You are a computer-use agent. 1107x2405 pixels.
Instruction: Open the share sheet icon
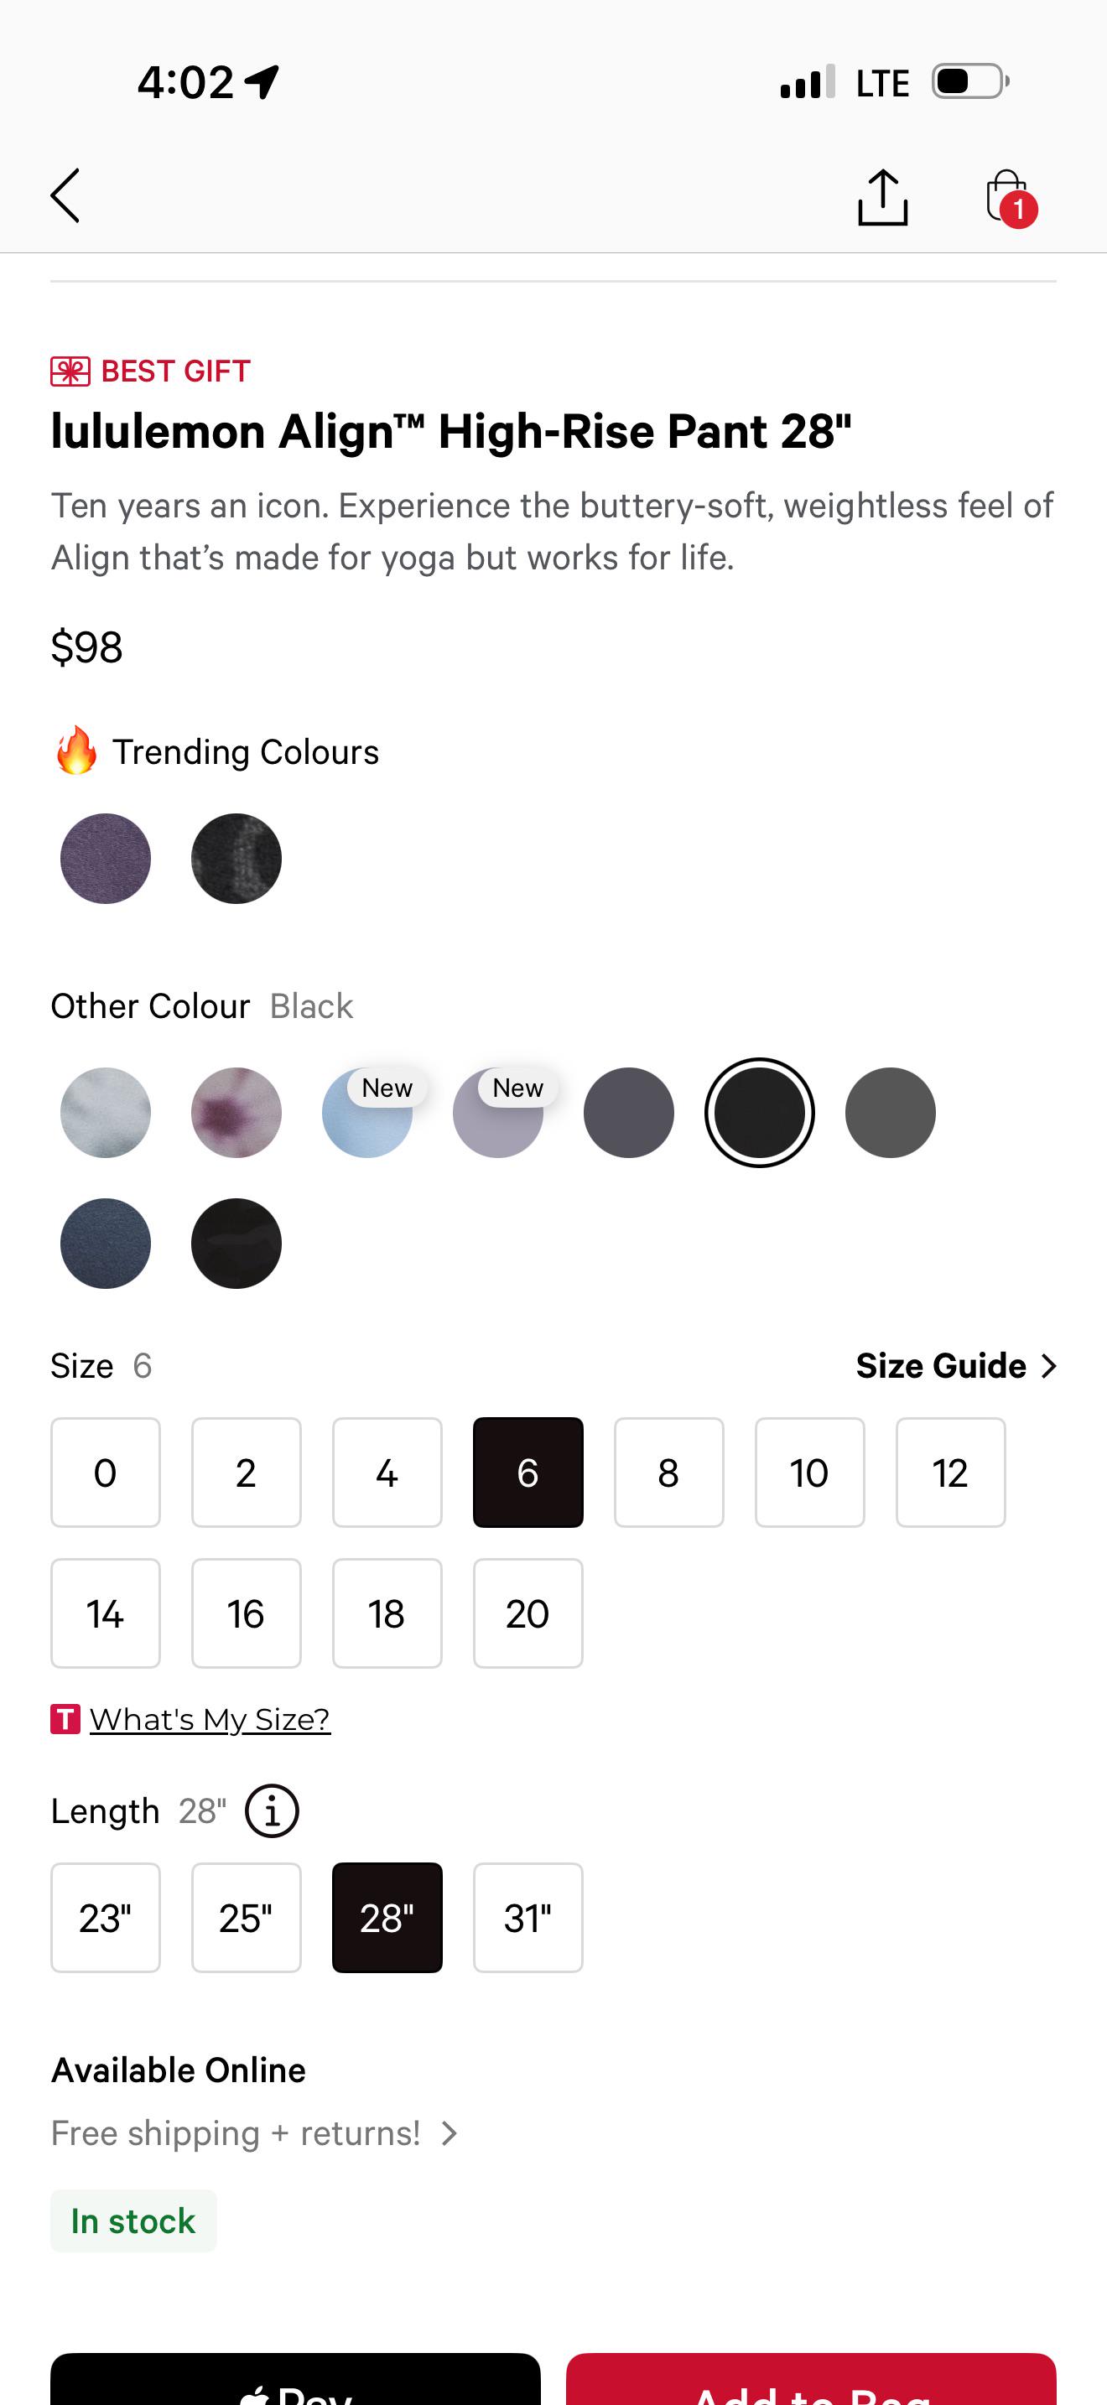pyautogui.click(x=882, y=197)
